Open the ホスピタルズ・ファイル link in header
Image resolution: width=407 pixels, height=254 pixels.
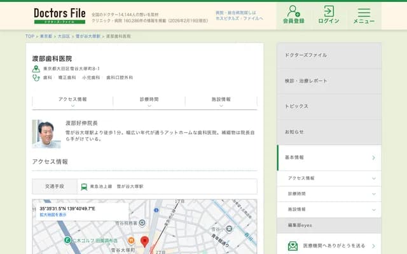pyautogui.click(x=239, y=19)
